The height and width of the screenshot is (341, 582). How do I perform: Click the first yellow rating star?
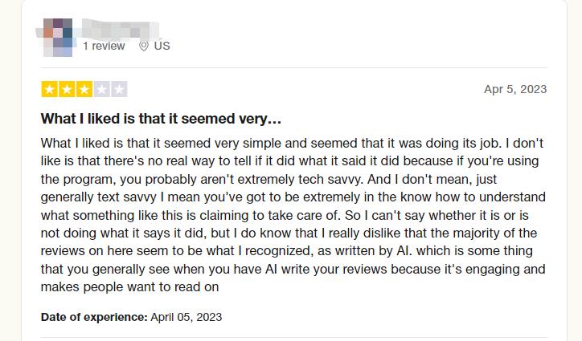49,89
